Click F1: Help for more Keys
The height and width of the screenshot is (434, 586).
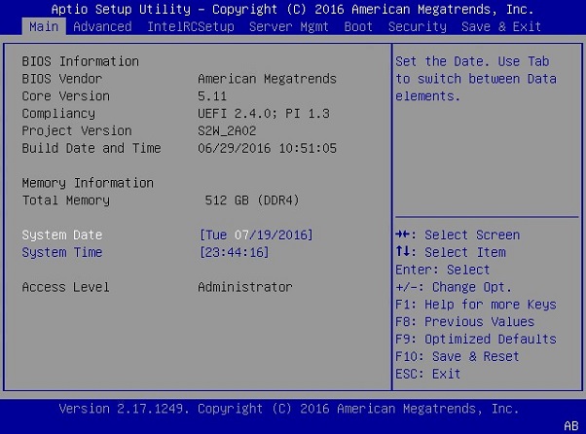(x=475, y=305)
